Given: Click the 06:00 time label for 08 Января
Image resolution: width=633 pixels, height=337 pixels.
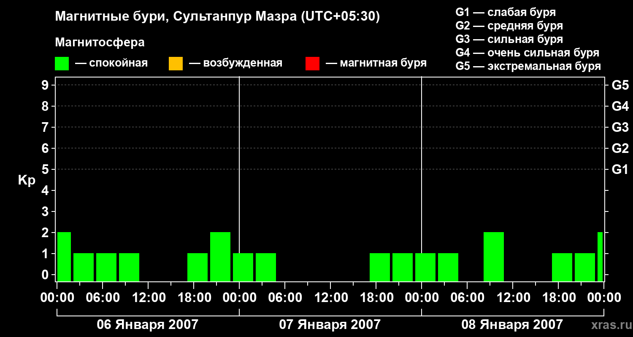Looking at the screenshot, I should (x=467, y=298).
